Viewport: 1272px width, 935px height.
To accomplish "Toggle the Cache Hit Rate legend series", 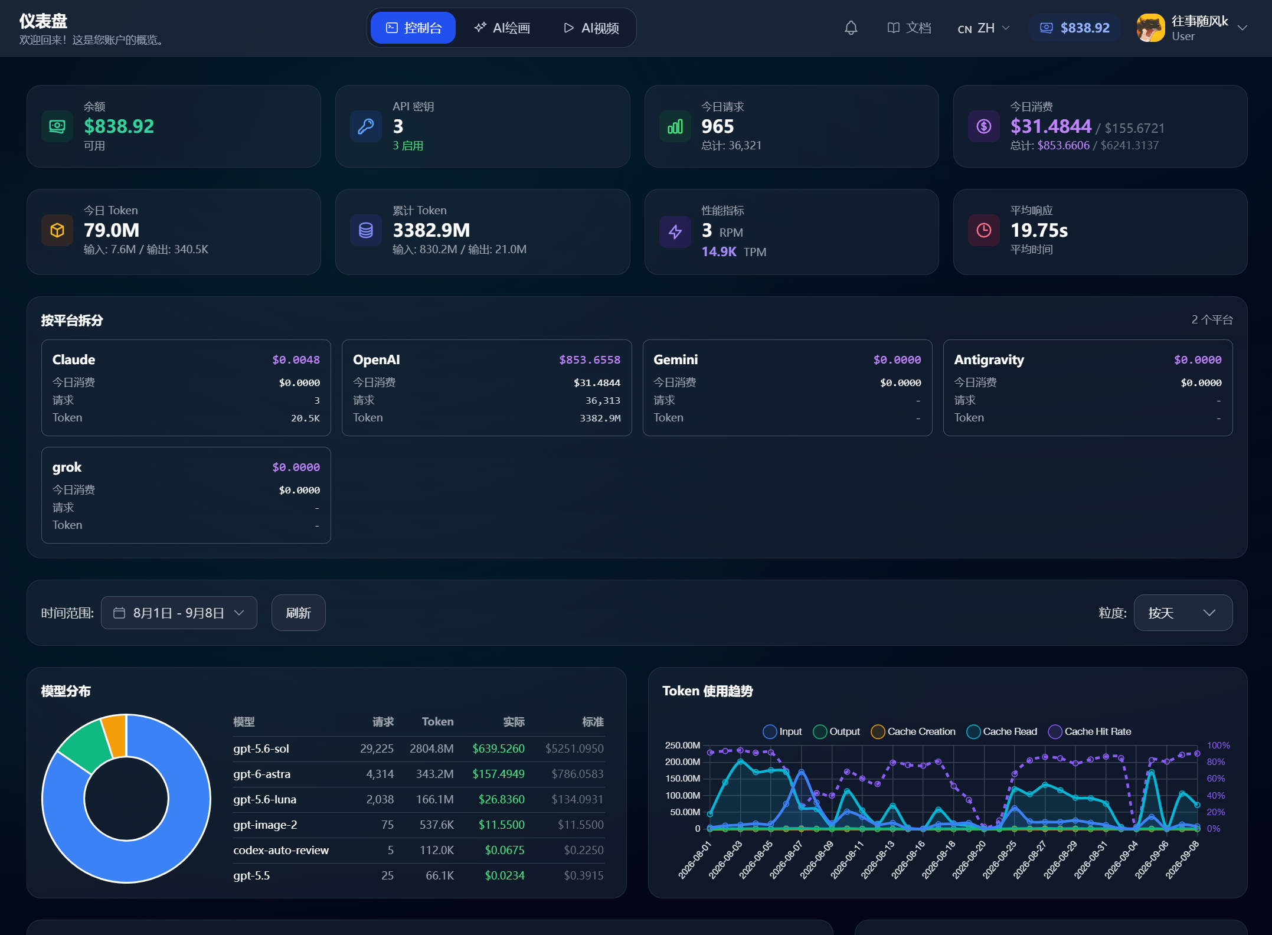I will click(x=1090, y=731).
